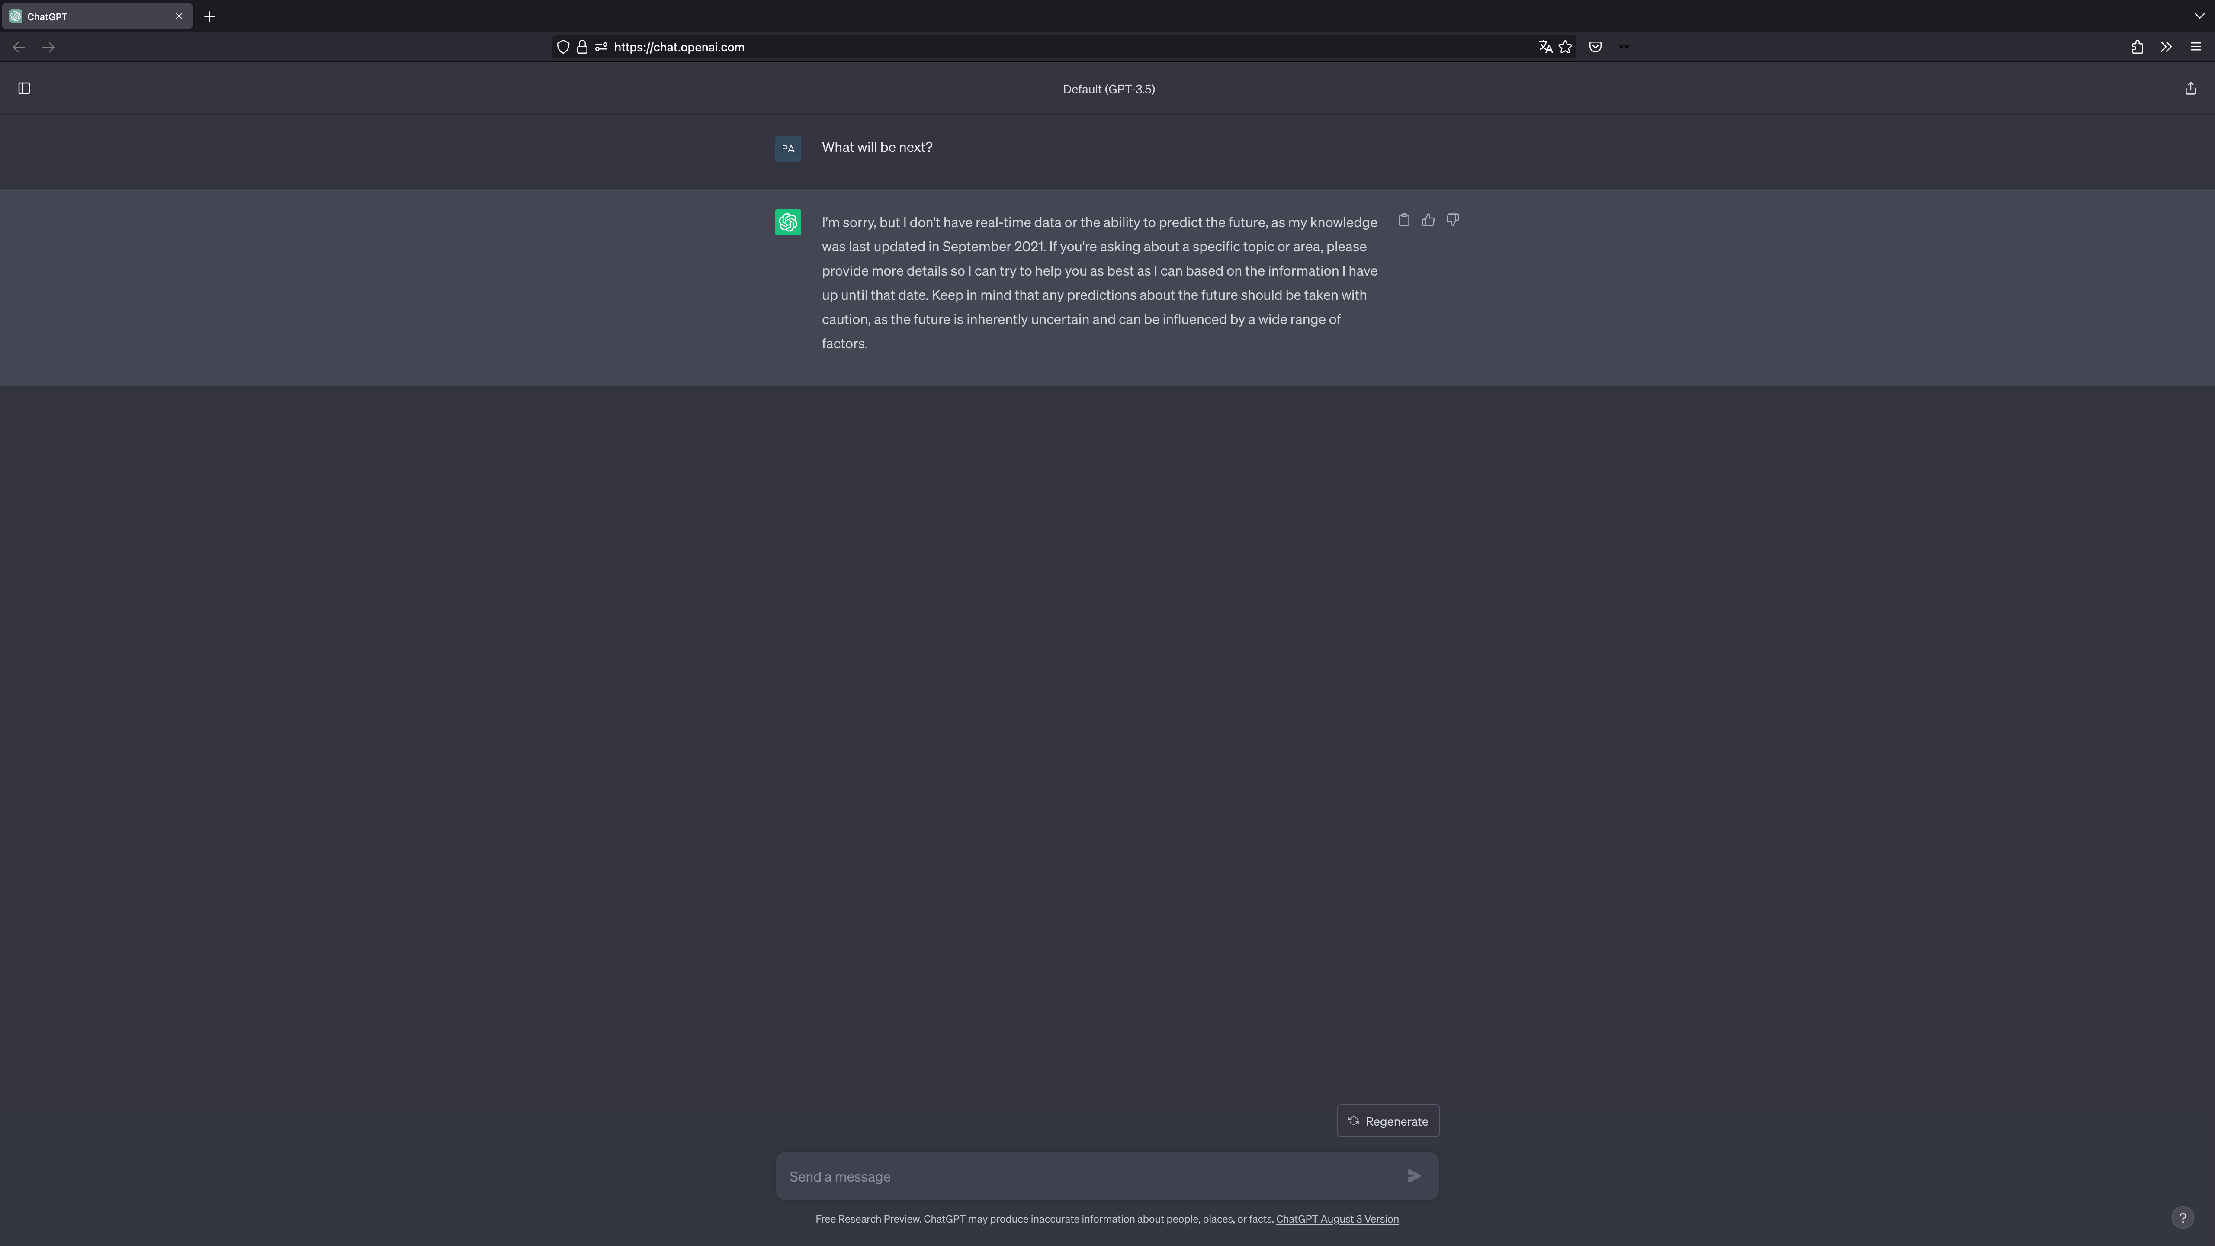Select the ChatGPT browser tab
Image resolution: width=2215 pixels, height=1246 pixels.
point(86,16)
